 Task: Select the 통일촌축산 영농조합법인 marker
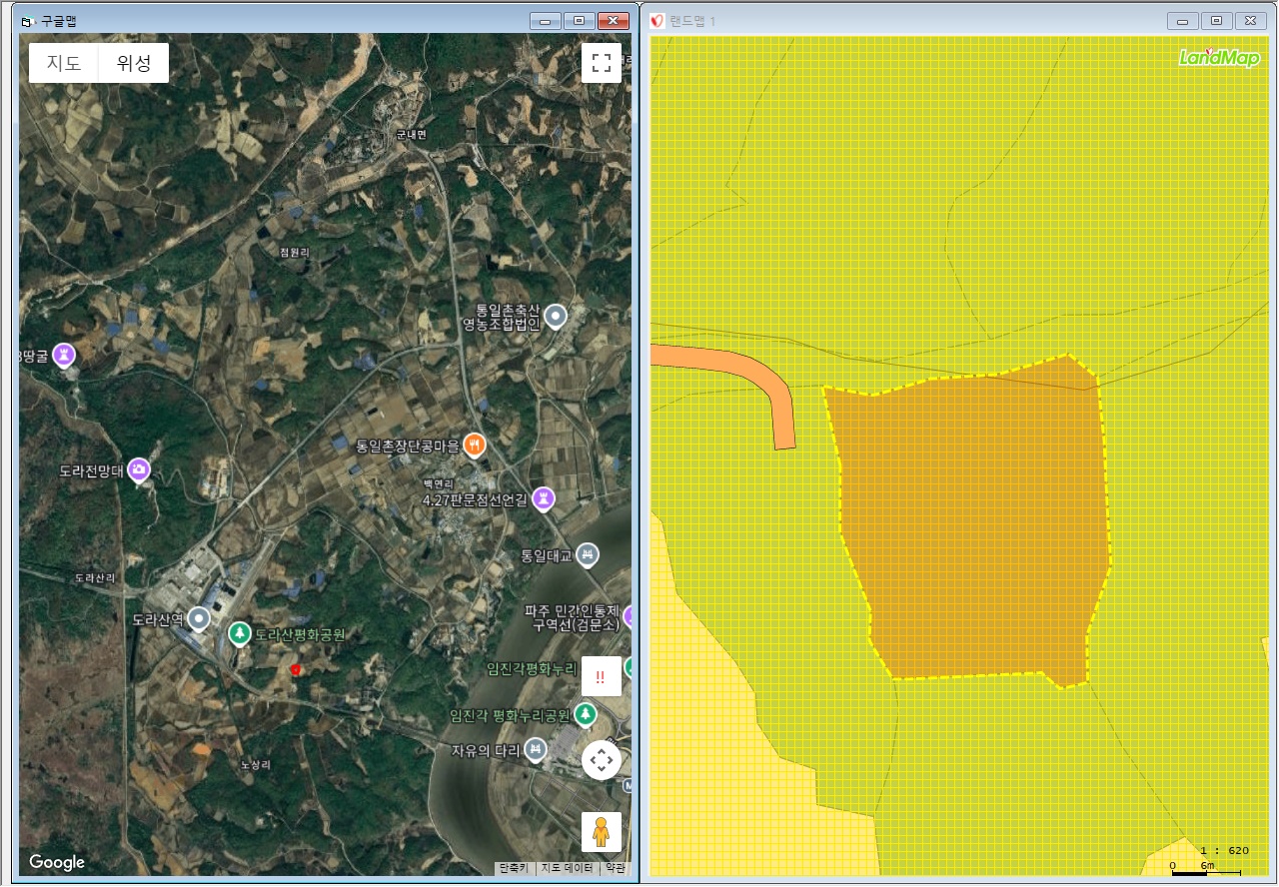(x=556, y=317)
